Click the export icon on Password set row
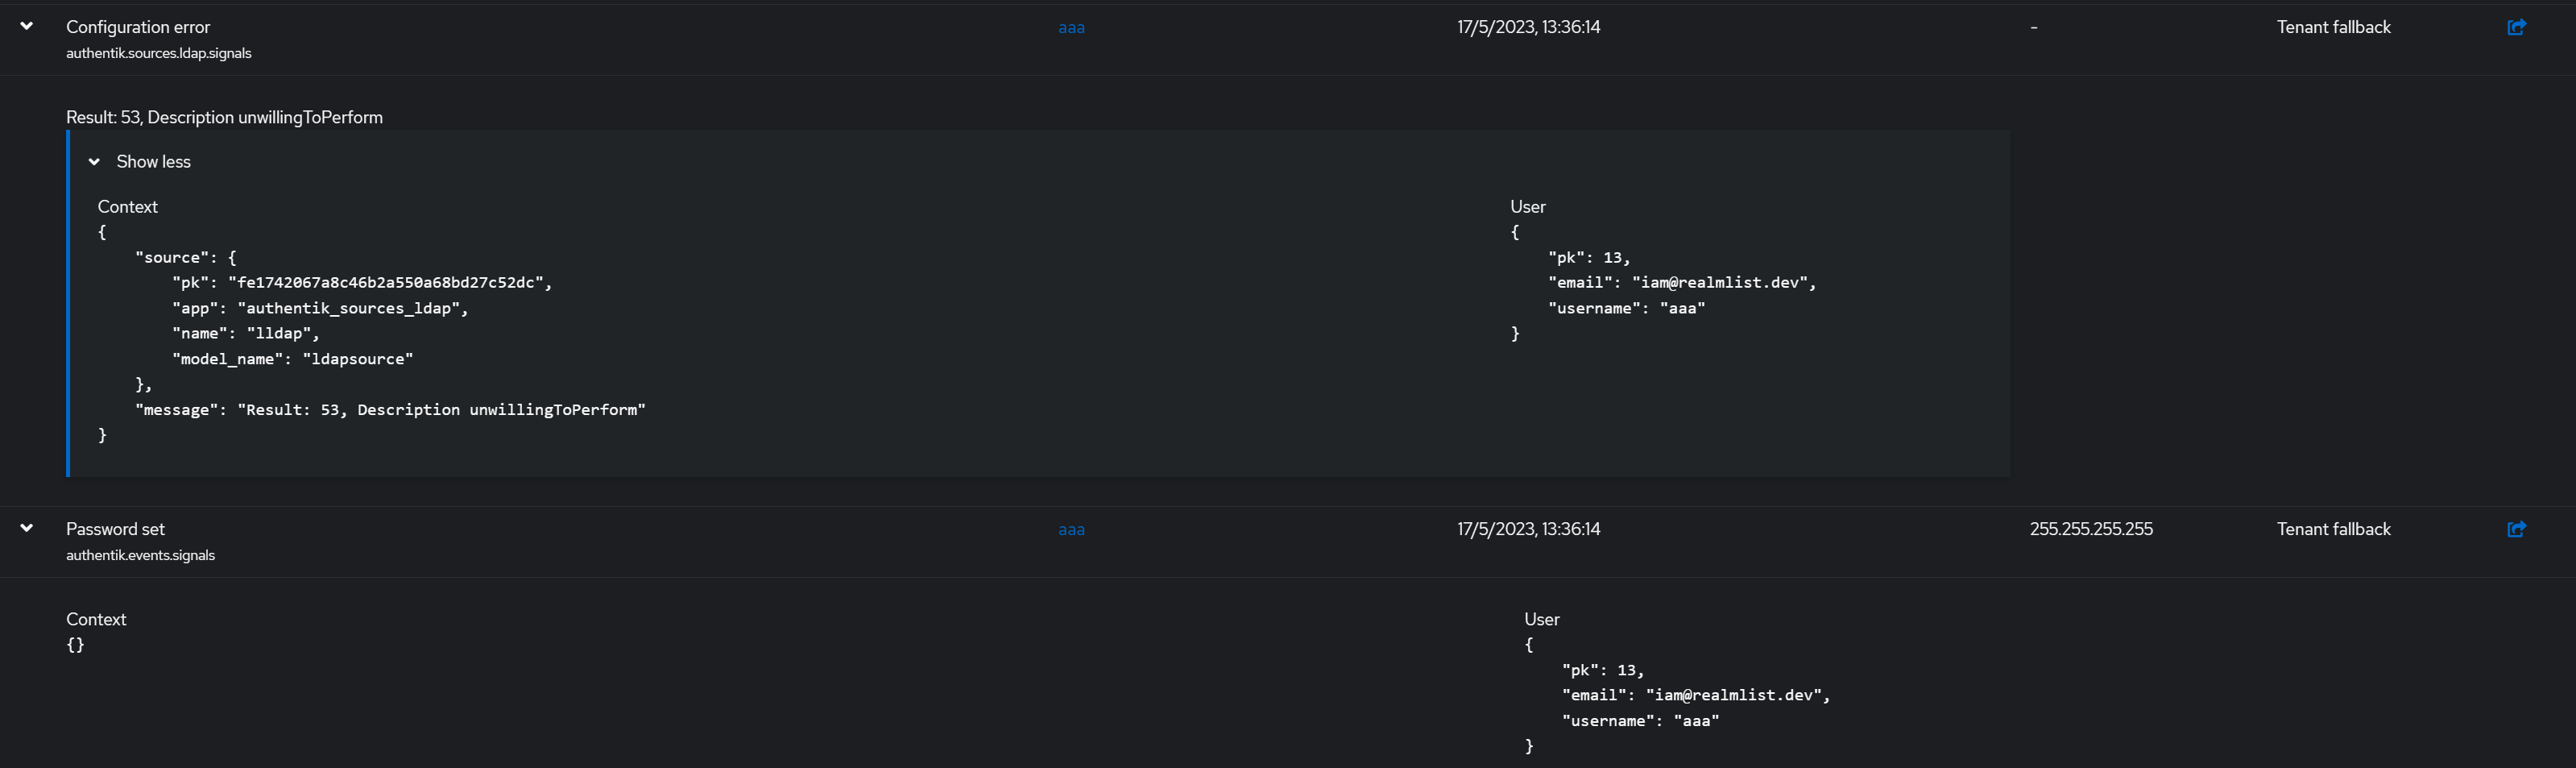 click(2517, 529)
